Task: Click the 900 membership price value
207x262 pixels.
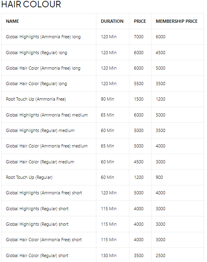Action: (159, 177)
